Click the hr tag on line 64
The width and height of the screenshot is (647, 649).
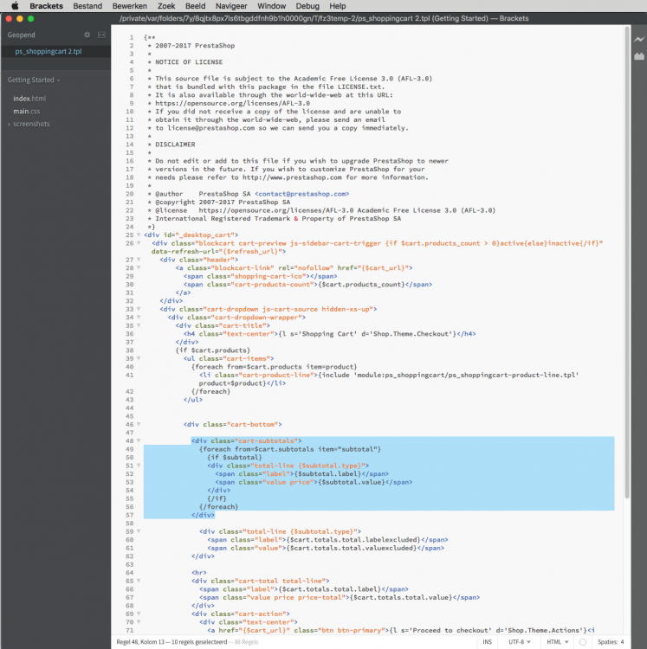[199, 573]
